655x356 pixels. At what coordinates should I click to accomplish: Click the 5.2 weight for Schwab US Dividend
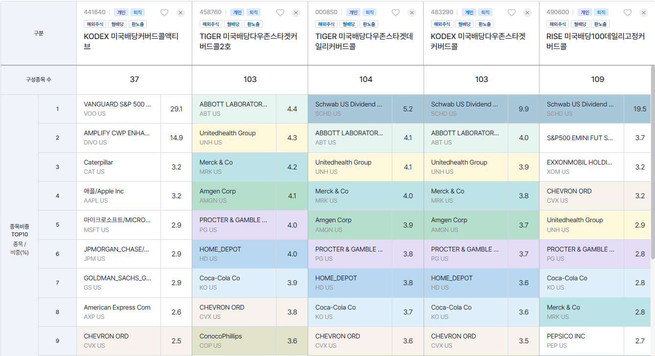tap(408, 109)
